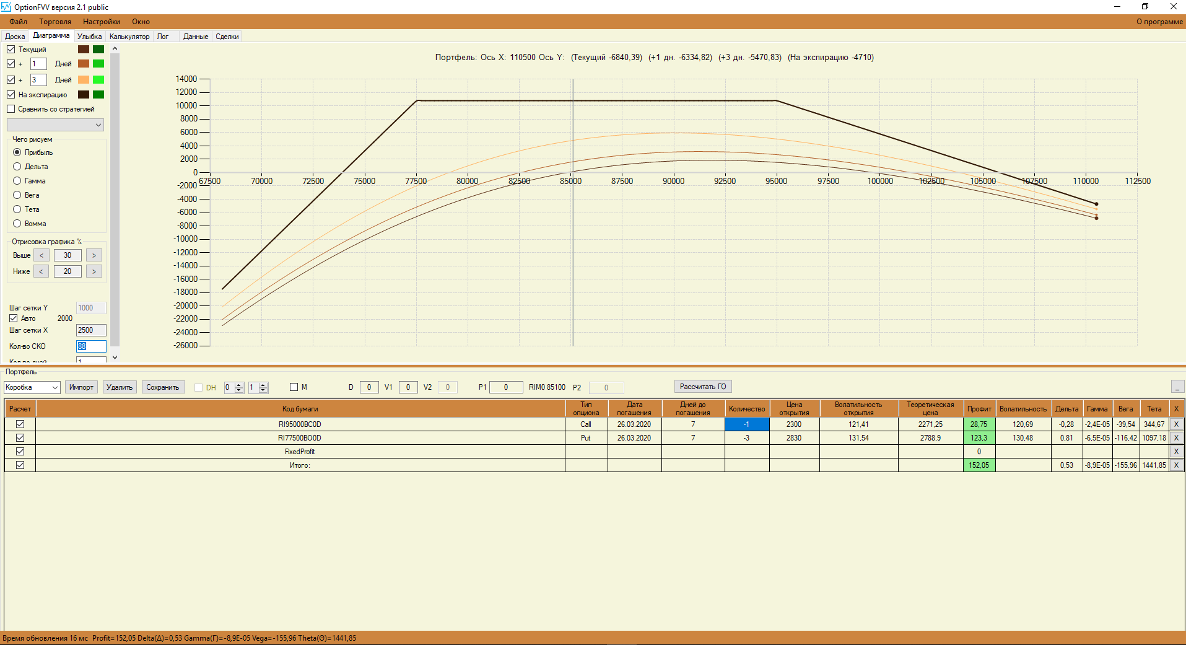The width and height of the screenshot is (1186, 645).
Task: Click the Удалить button
Action: point(120,387)
